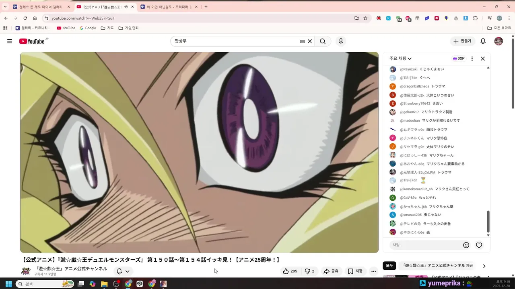Like the video with thumbs up
515x289 pixels.
pyautogui.click(x=290, y=271)
